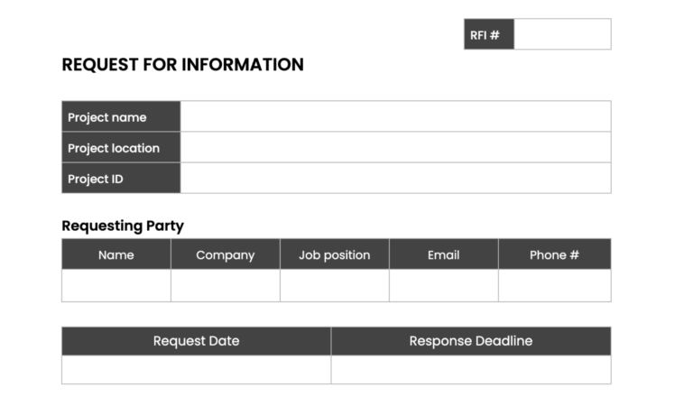Click the Project location input field
693x406 pixels.
click(395, 147)
